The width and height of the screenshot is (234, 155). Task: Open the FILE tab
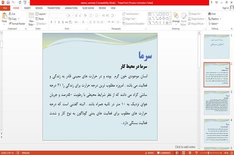[5, 8]
